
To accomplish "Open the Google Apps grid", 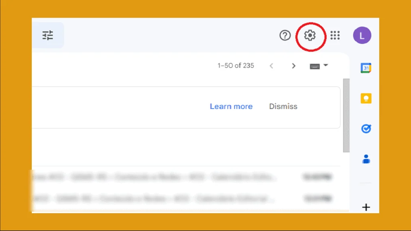I will click(335, 35).
